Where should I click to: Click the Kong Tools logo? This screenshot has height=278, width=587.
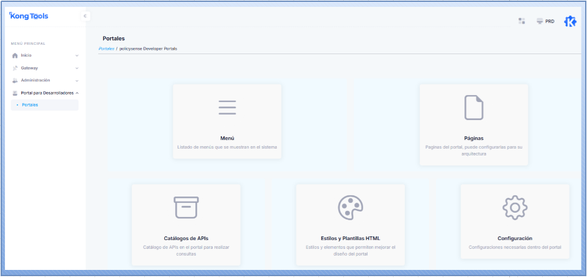pyautogui.click(x=29, y=16)
